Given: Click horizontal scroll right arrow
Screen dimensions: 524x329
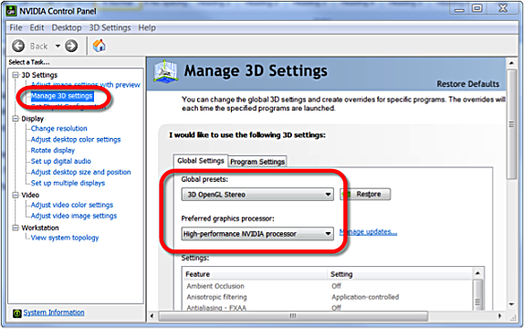Looking at the screenshot, I should [500, 316].
